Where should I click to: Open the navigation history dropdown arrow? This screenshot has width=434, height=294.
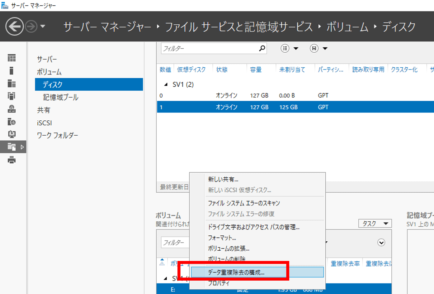click(x=43, y=27)
